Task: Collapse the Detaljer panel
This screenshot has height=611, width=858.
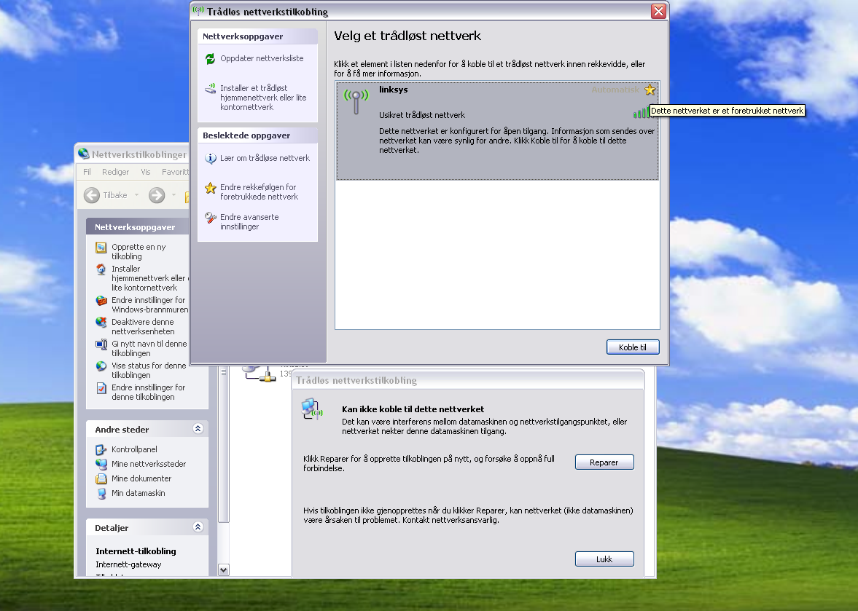Action: [x=198, y=527]
